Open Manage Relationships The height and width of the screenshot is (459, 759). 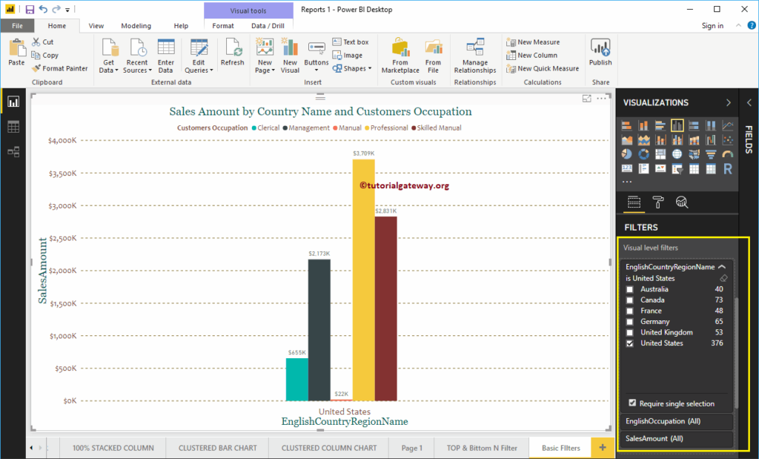(475, 56)
